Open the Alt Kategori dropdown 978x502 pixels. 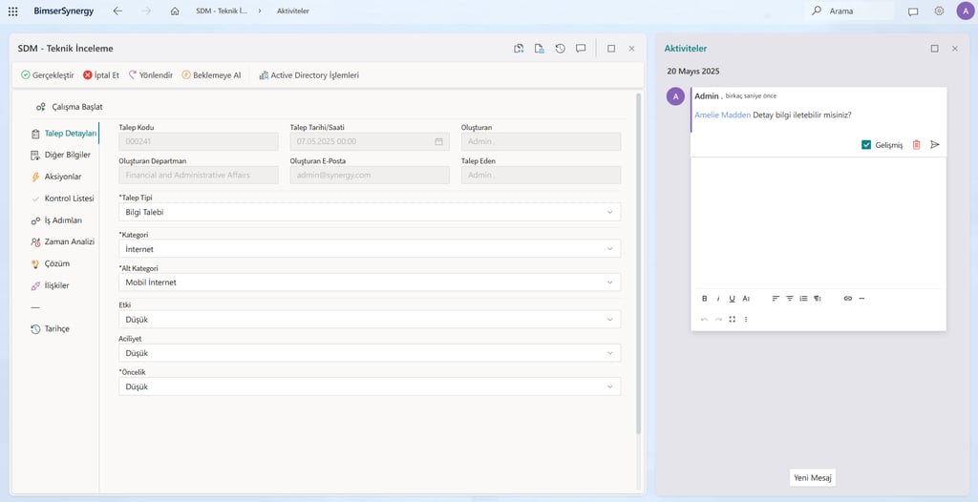370,282
